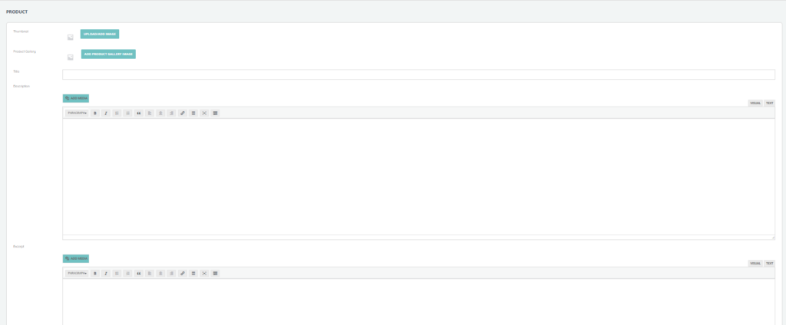The image size is (786, 325).
Task: Click the Thumbnail image placeholder
Action: (x=70, y=37)
